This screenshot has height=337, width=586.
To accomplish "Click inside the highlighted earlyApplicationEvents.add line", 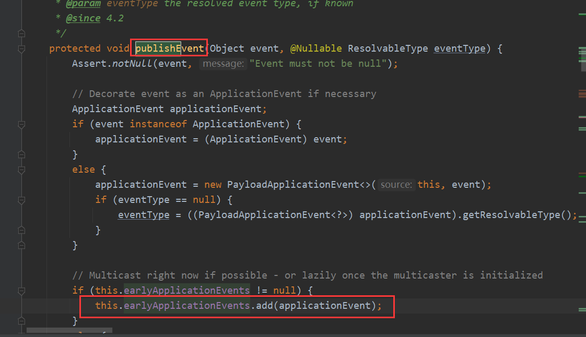I will [235, 305].
